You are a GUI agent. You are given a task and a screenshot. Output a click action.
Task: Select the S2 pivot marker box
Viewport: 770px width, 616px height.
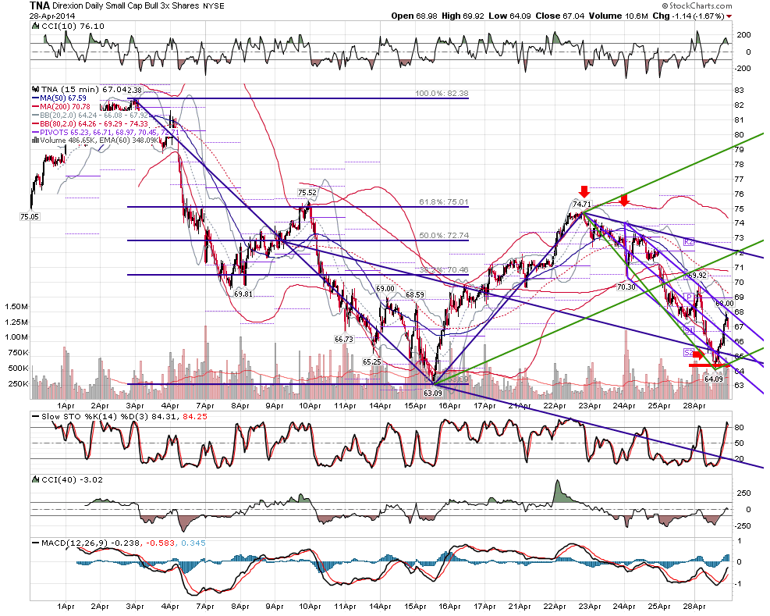(689, 352)
